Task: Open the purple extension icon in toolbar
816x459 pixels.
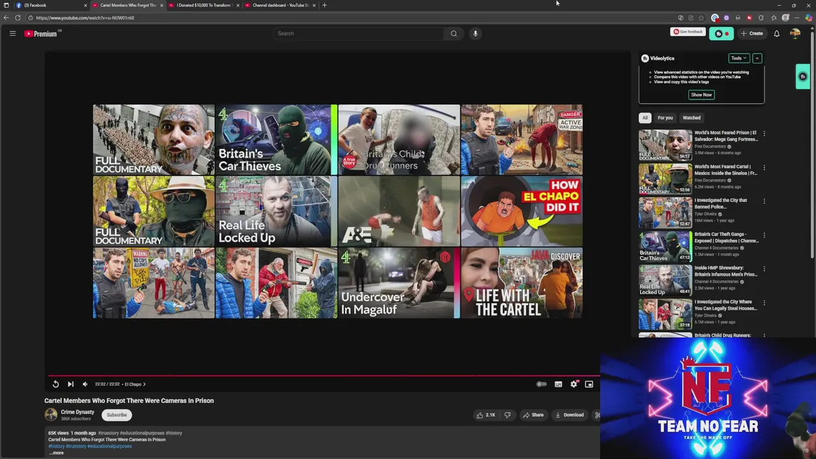Action: (726, 18)
